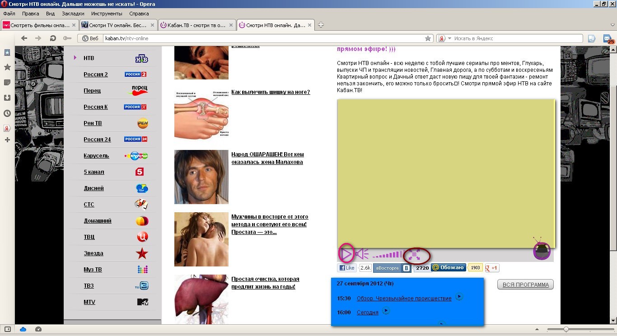Open the Рен ТВ channel link
The height and width of the screenshot is (336, 617).
point(93,123)
